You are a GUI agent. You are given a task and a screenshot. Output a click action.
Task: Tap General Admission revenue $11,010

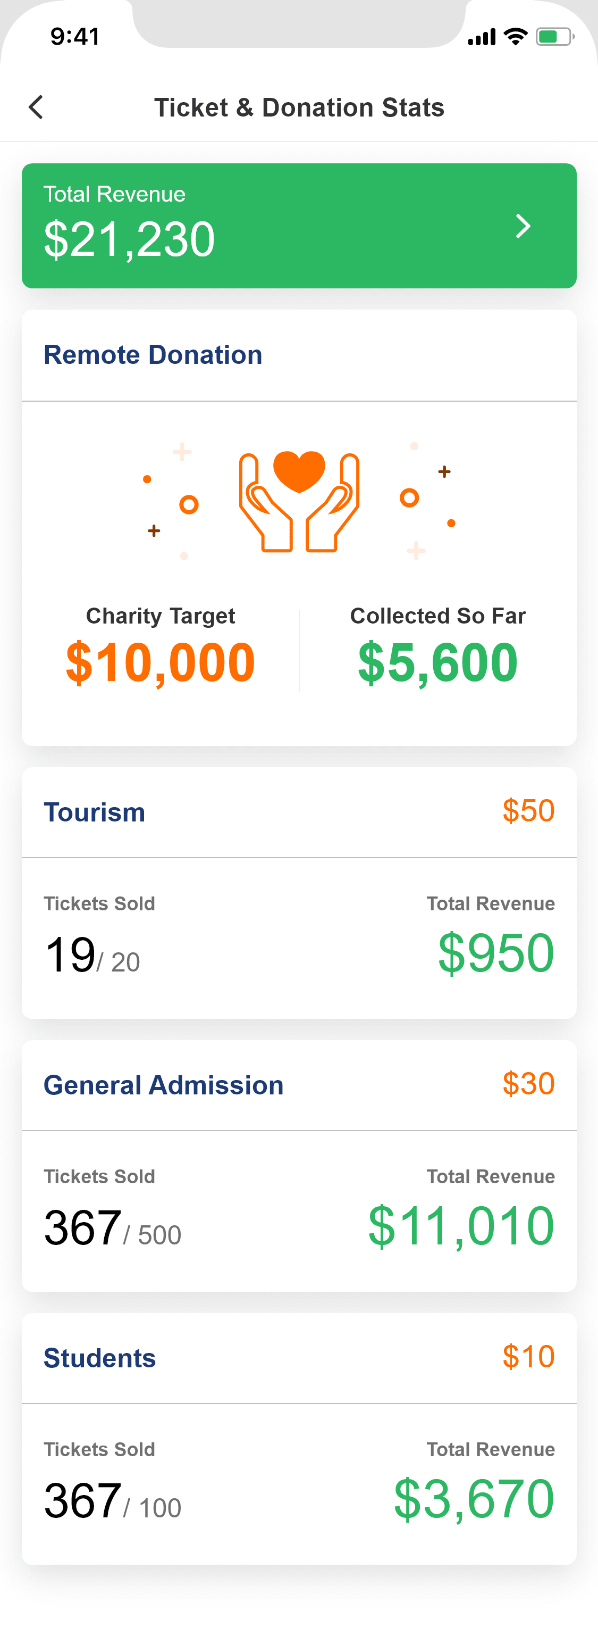[x=461, y=1226]
